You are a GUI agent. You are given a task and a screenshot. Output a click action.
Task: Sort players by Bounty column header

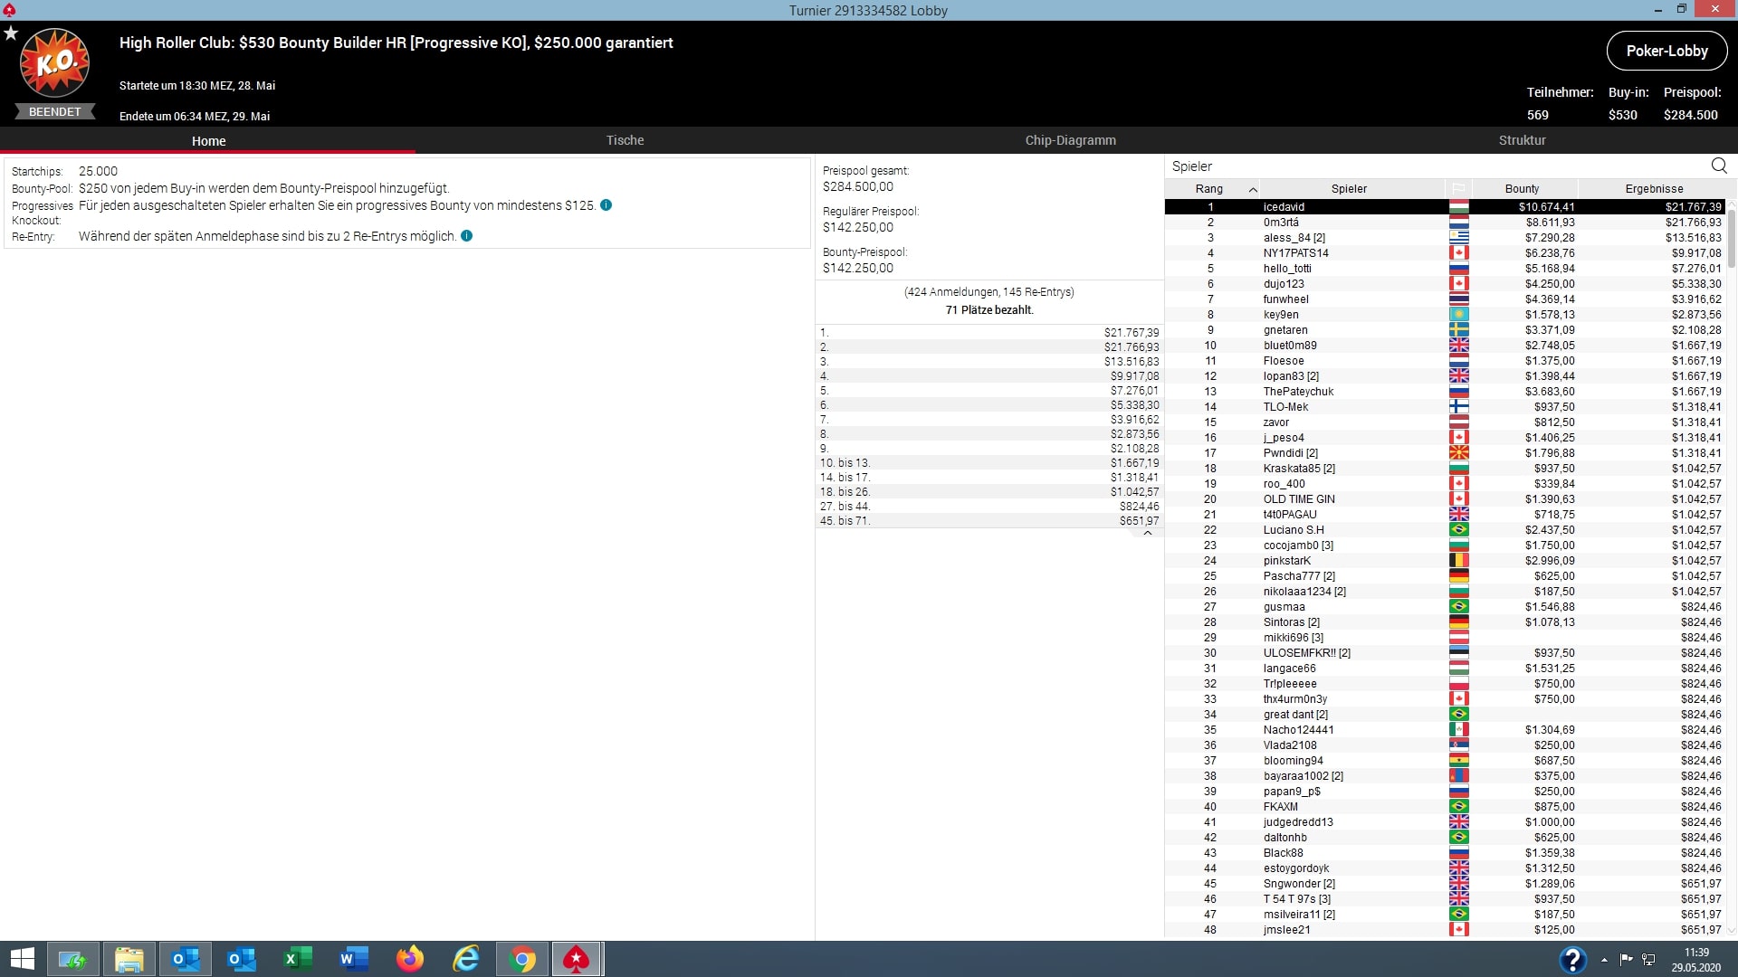click(x=1522, y=189)
